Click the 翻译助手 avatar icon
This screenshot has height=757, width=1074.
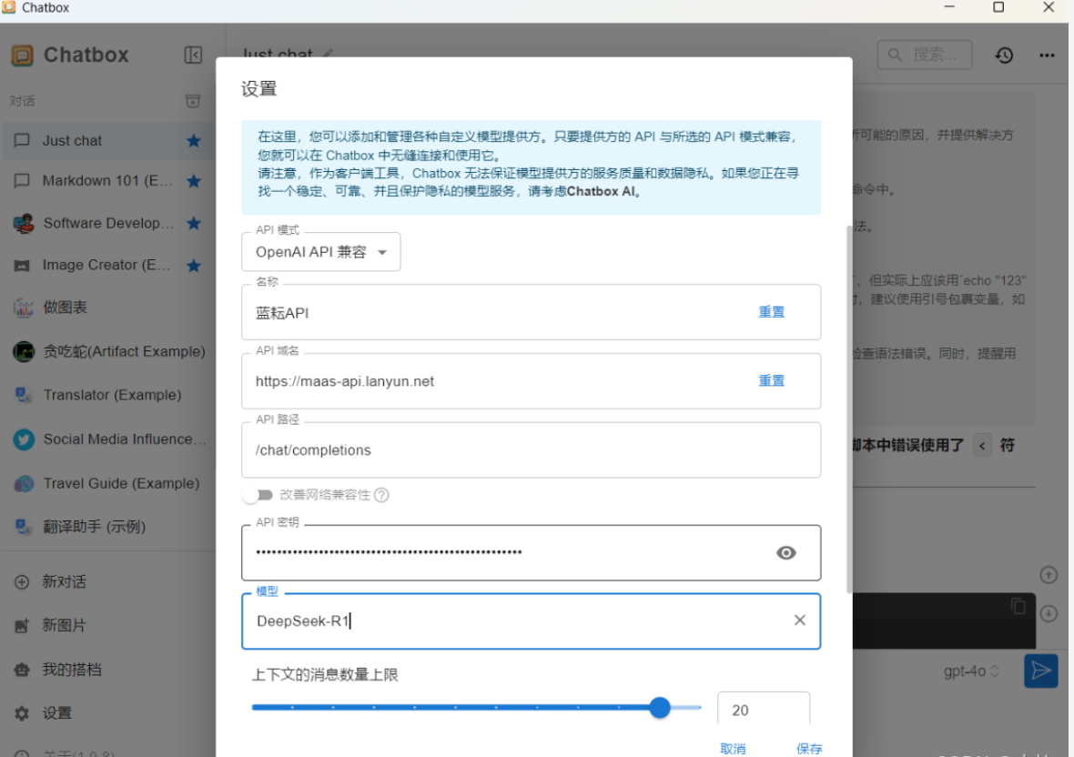coord(24,526)
